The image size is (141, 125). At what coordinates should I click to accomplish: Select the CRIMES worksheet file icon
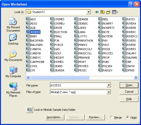(52, 19)
